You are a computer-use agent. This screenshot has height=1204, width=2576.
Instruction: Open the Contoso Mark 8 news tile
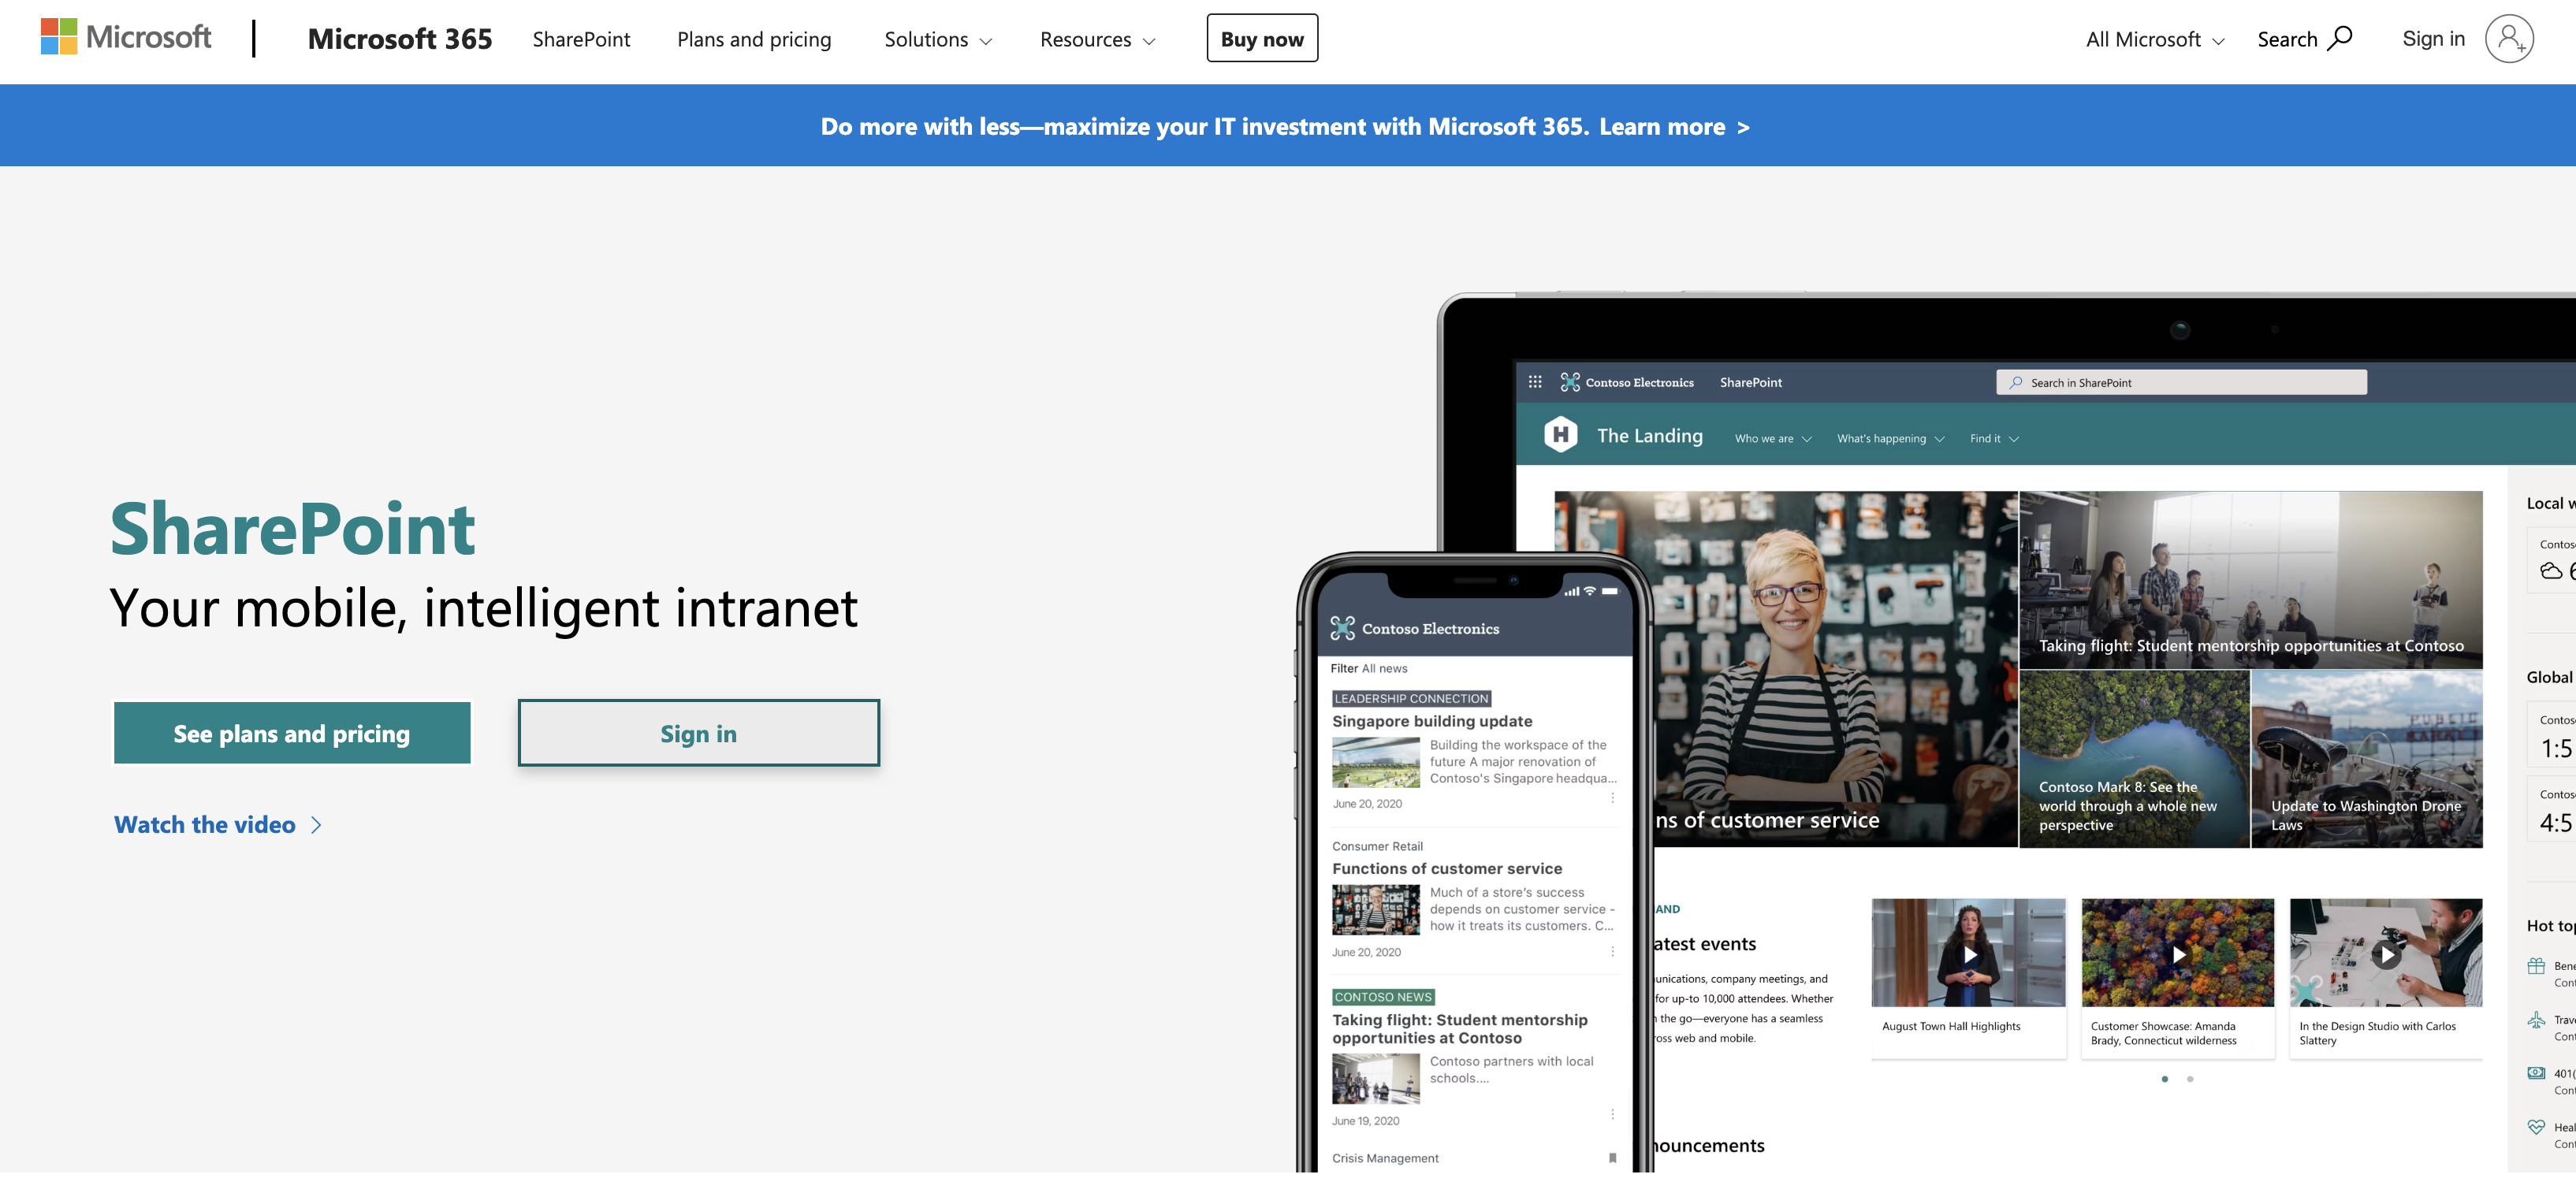click(x=2134, y=759)
